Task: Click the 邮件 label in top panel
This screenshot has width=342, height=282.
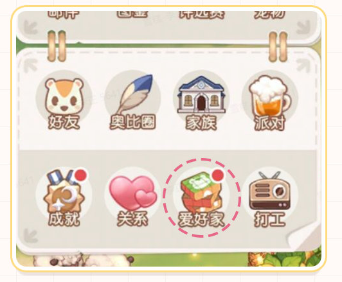Action: (64, 15)
